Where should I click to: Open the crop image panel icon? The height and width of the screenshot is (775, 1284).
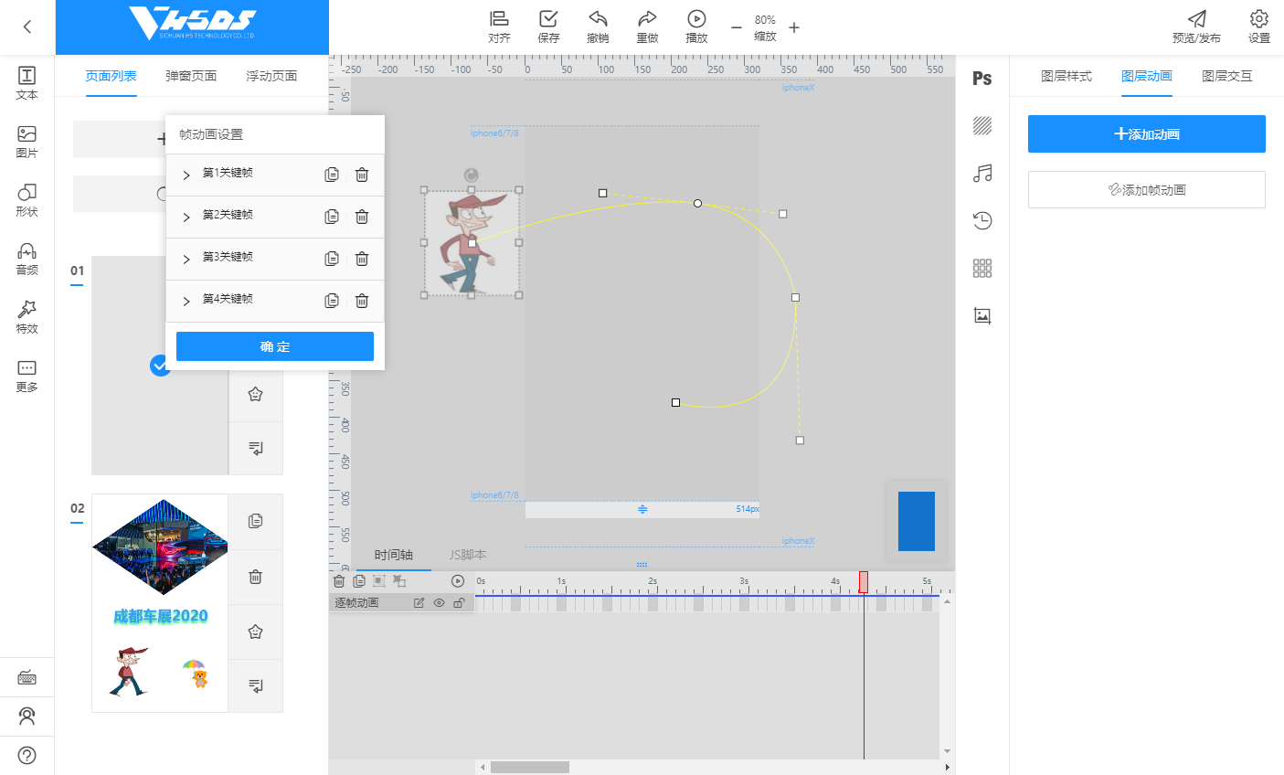coord(982,315)
